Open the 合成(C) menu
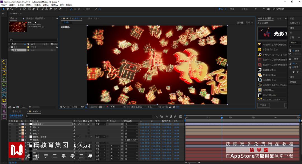The width and height of the screenshot is (302, 164). point(21,5)
